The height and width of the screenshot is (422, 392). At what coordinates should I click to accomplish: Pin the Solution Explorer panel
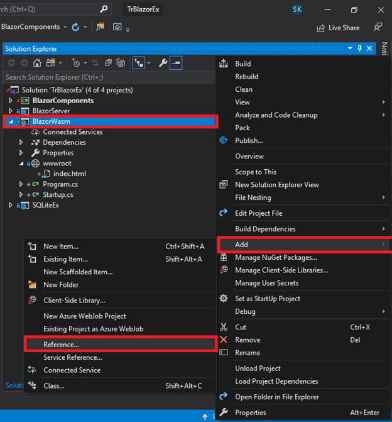click(x=359, y=48)
